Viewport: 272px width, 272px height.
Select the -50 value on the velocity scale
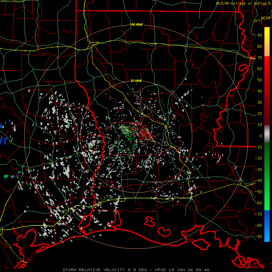258,192
